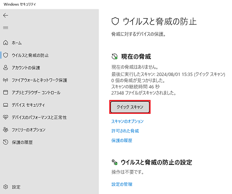Open 設定 at sidebar bottom

pos(16,187)
